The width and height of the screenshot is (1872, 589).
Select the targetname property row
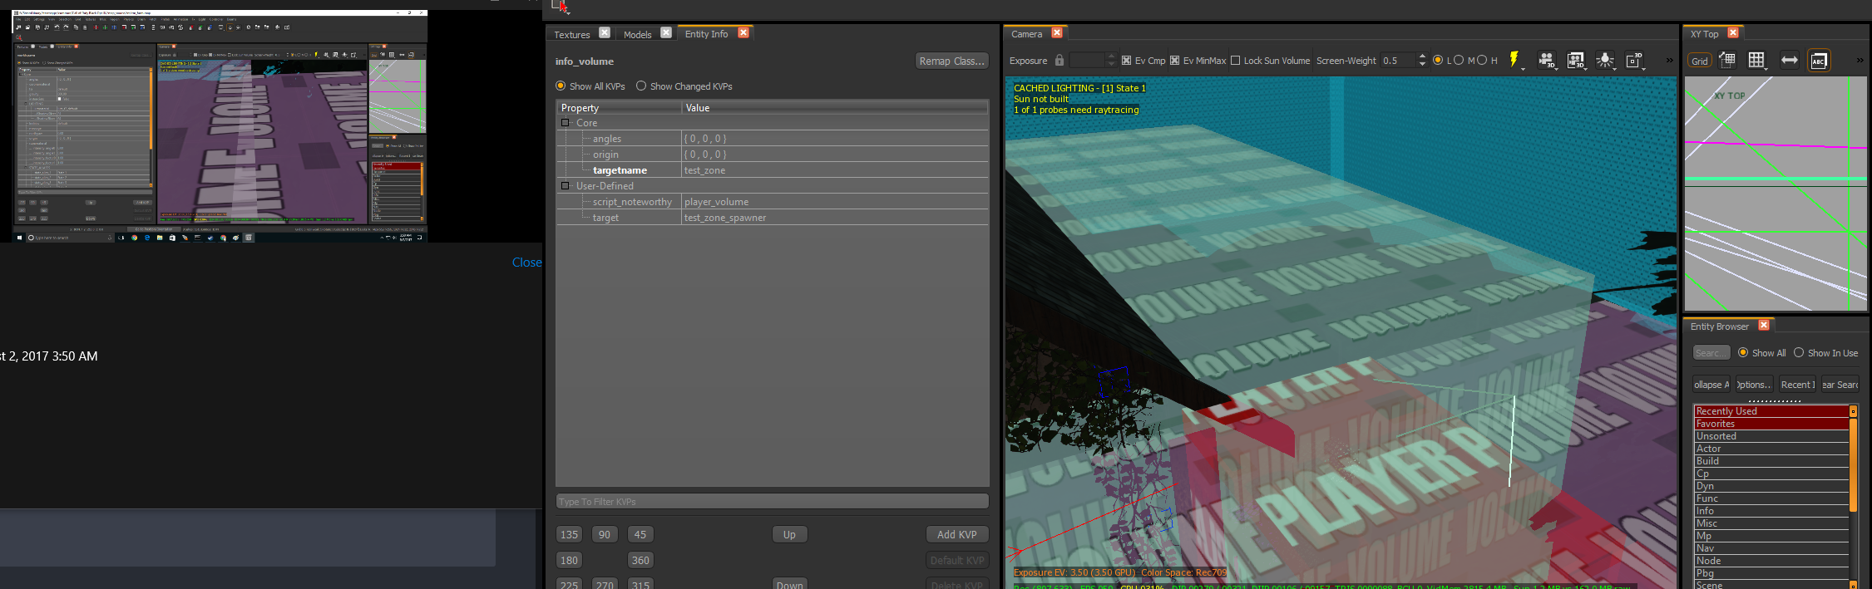772,169
